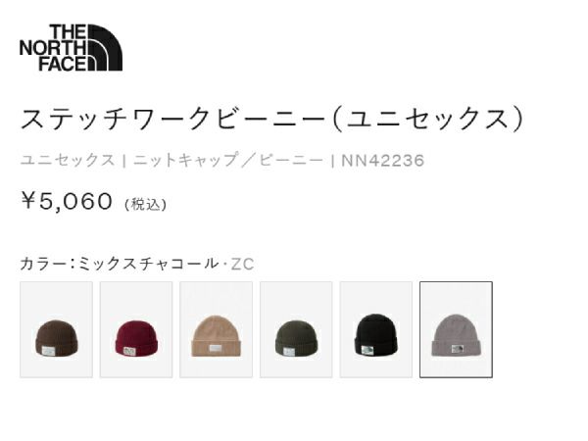Click the half-dome graphic in the logo
588x441 pixels.
coord(105,48)
